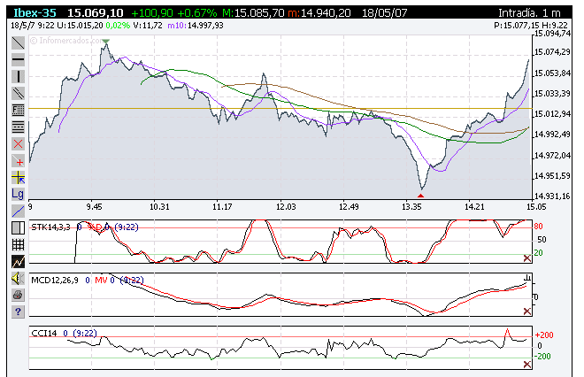This screenshot has height=377, width=584.
Task: Click the printer icon
Action: (x=18, y=295)
